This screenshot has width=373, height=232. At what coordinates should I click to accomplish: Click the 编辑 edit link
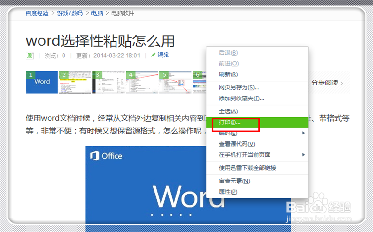160,55
